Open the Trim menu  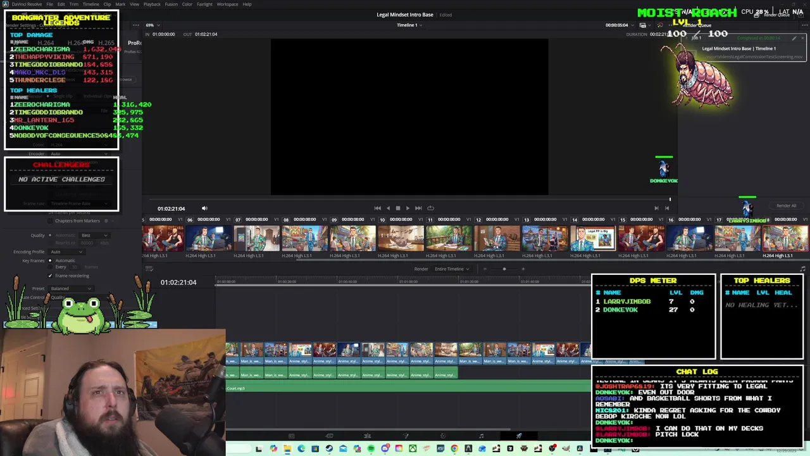coord(74,4)
